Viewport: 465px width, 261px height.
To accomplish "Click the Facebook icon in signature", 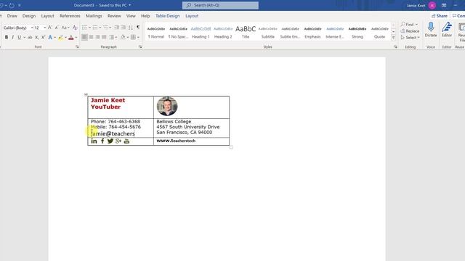I will (102, 141).
